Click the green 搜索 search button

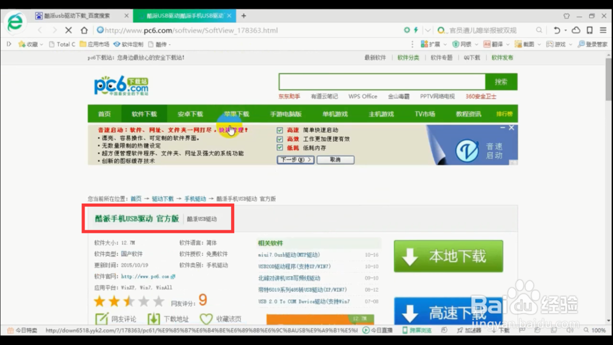pyautogui.click(x=501, y=82)
